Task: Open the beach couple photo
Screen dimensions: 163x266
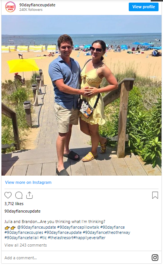Action: [x=81, y=95]
